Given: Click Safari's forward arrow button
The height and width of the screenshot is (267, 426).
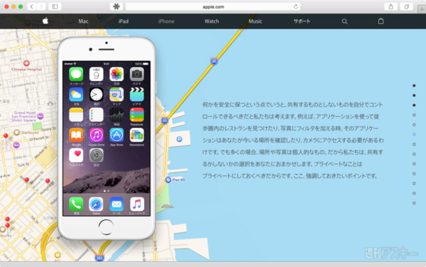Looking at the screenshot, I should click(41, 6).
